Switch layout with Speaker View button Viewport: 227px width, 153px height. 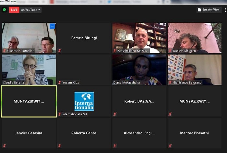tap(209, 10)
